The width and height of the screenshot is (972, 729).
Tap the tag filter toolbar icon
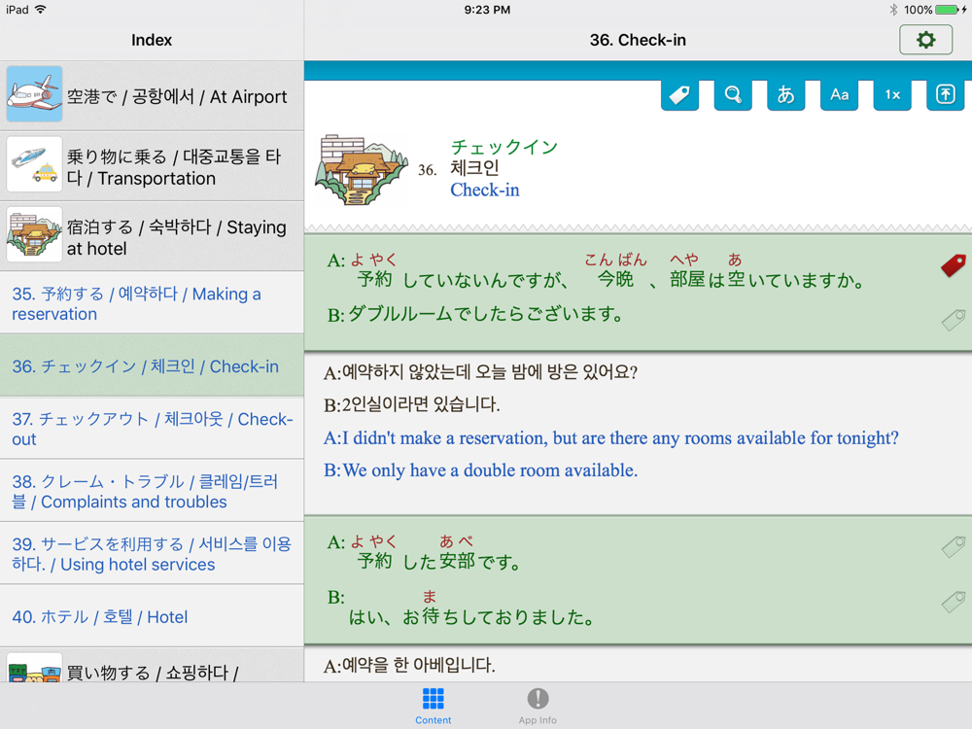click(x=679, y=95)
